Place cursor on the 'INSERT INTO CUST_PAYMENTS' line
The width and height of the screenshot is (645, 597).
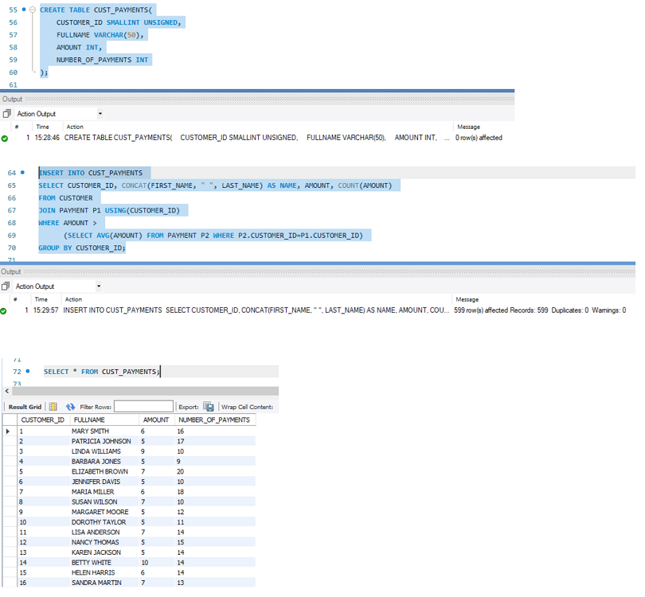pos(91,173)
